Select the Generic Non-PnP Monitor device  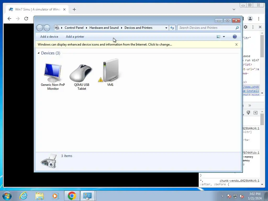coord(53,76)
